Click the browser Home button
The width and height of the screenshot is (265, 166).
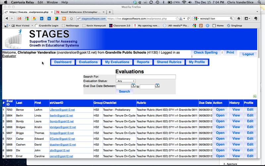point(238,19)
